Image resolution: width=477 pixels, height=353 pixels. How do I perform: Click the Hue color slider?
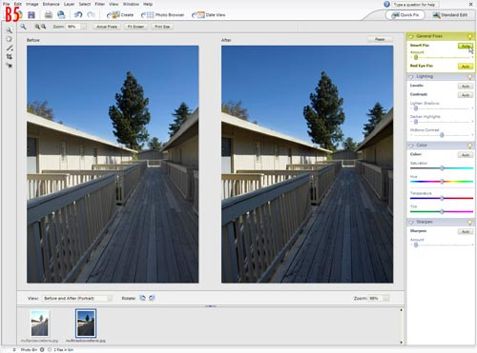442,182
